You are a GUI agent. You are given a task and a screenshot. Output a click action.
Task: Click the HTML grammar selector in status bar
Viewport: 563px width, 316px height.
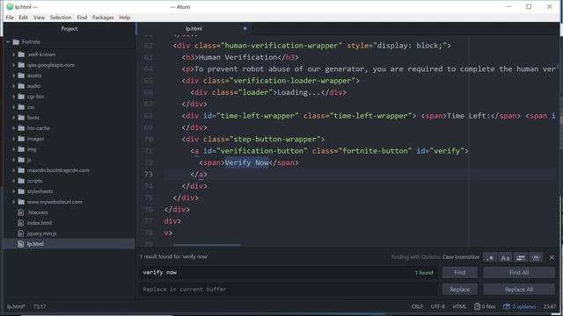click(x=459, y=306)
